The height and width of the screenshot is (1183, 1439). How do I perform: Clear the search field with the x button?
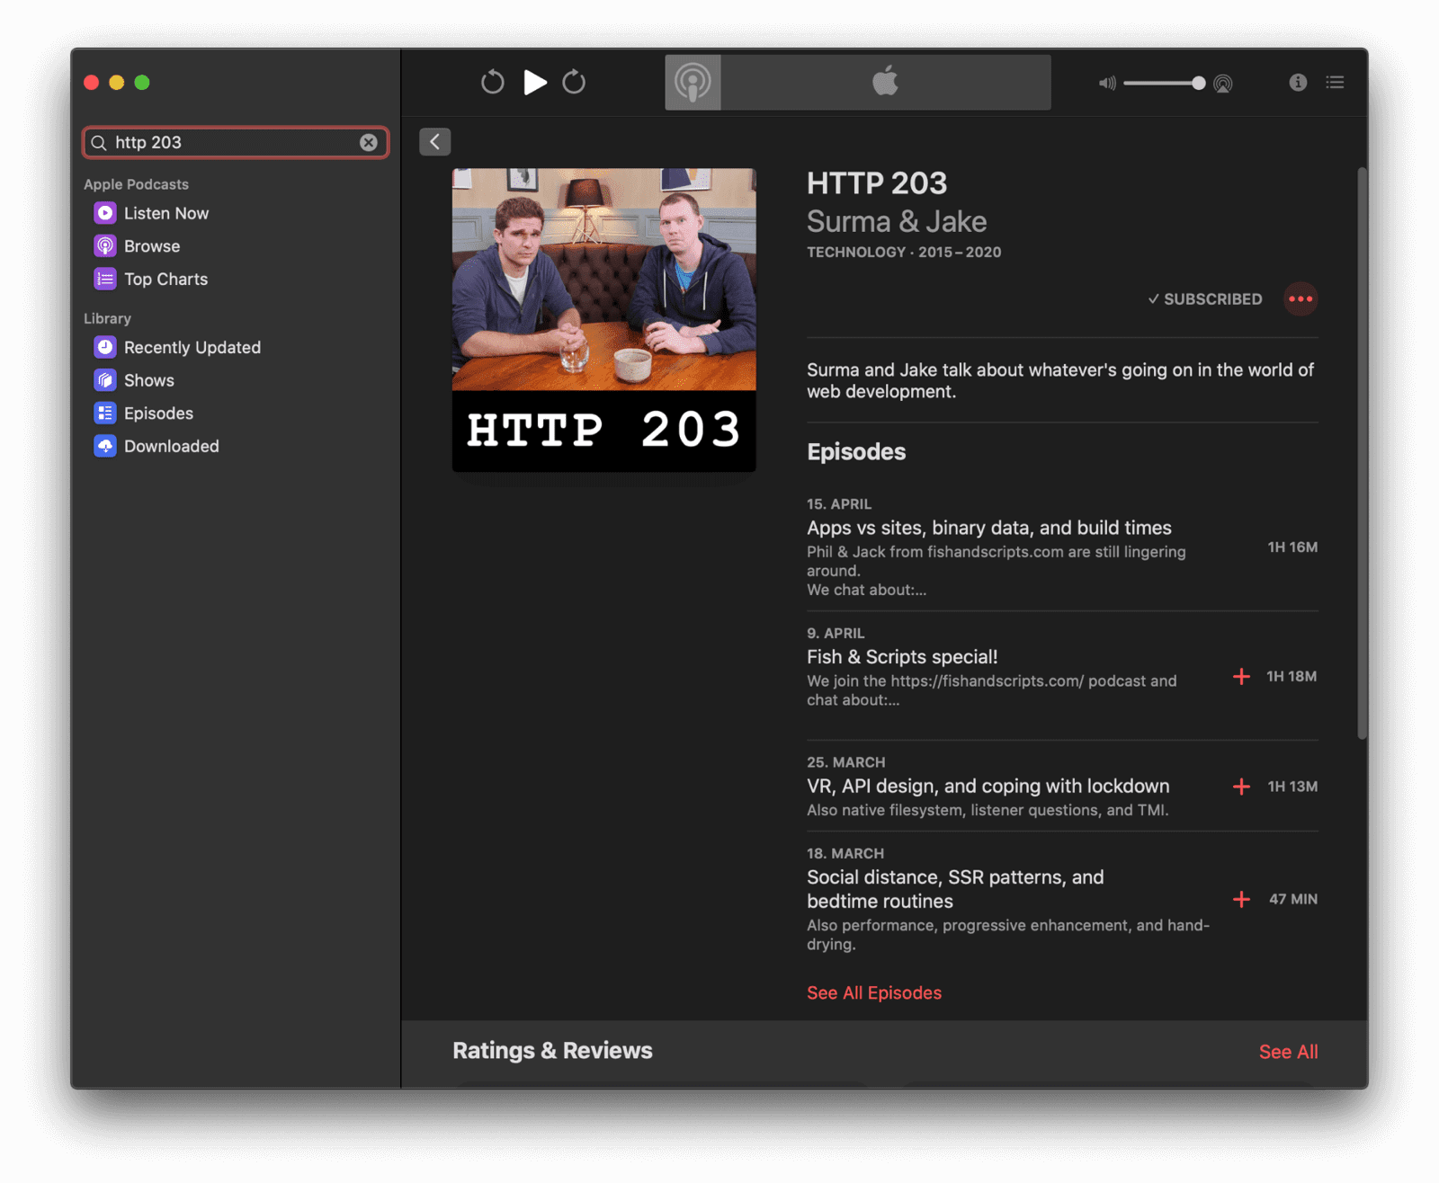pyautogui.click(x=369, y=142)
